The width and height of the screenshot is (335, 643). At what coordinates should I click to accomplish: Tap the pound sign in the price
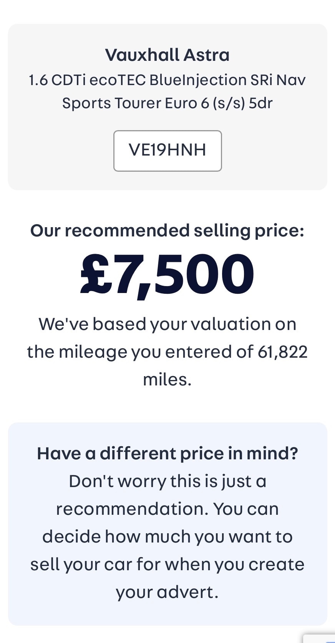click(x=95, y=274)
